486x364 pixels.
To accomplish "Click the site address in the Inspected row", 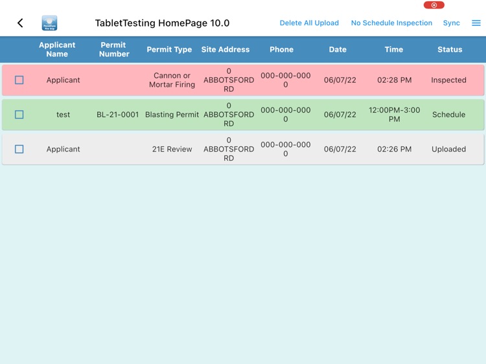I will pos(229,80).
